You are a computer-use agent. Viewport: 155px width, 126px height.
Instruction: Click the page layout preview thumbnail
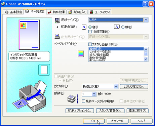29,35
